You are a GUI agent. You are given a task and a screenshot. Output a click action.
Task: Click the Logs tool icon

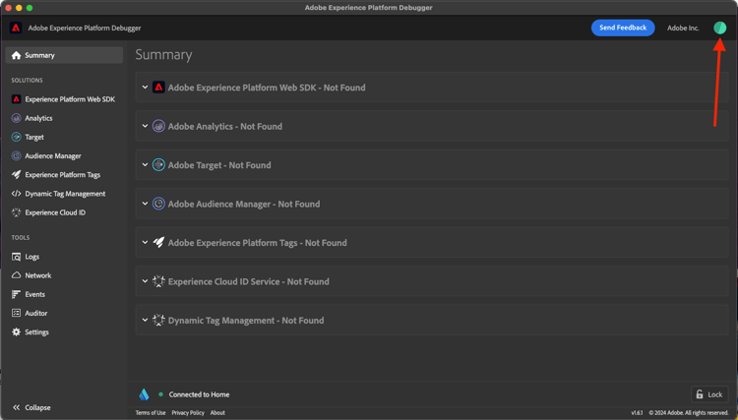16,257
